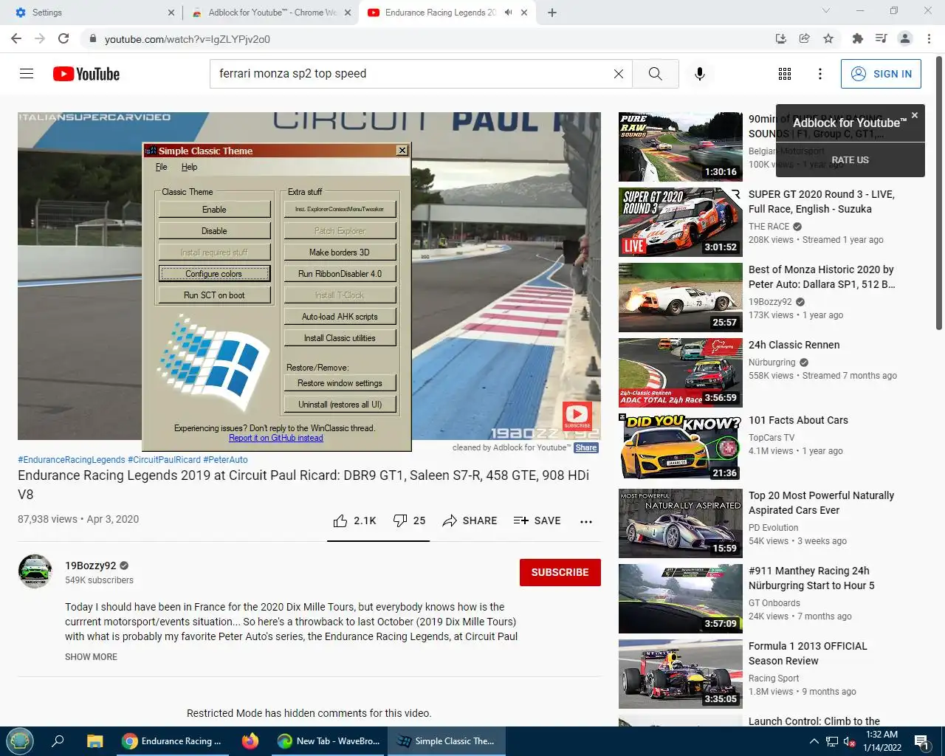Switch to WaveBrowser New Tab taskbar item
The height and width of the screenshot is (756, 945).
pyautogui.click(x=329, y=741)
